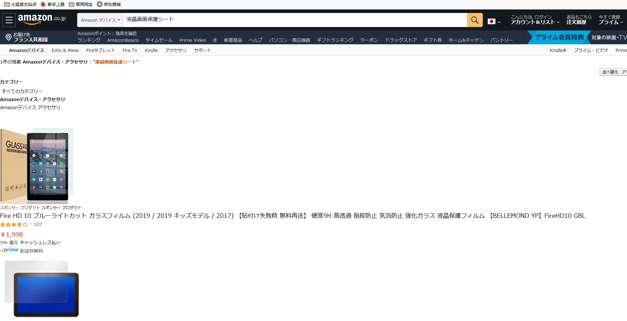This screenshot has height=321, width=627.
Task: Open ギフトランキング in navigation
Action: point(335,40)
